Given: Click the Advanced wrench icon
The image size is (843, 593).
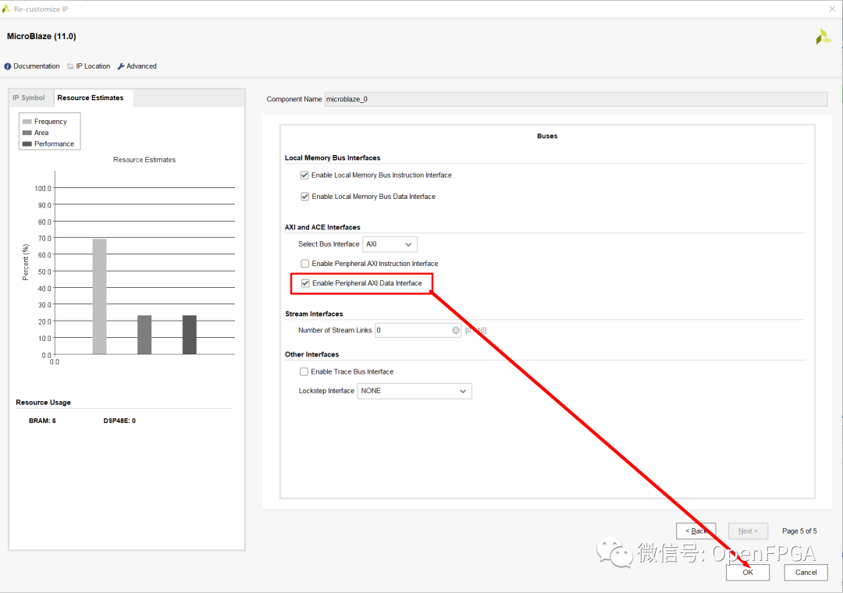Looking at the screenshot, I should pos(121,66).
